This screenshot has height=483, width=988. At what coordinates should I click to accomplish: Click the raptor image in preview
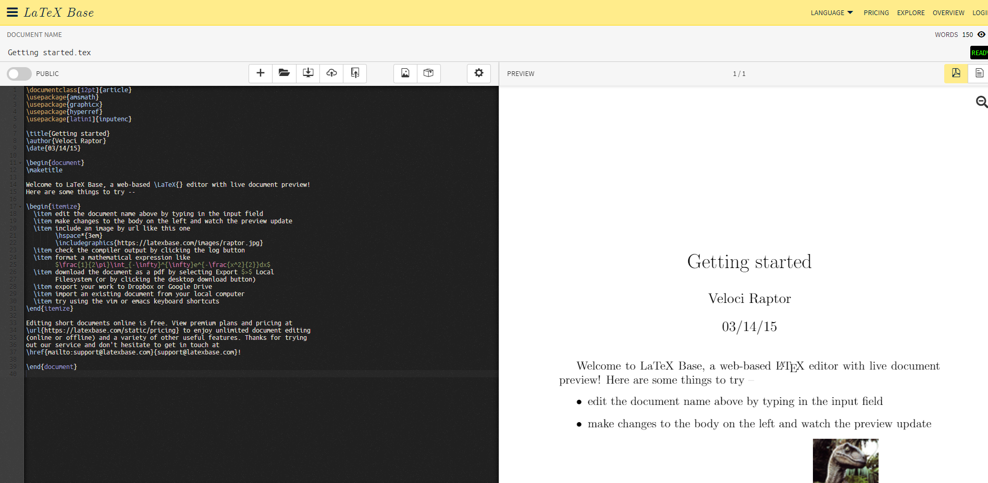click(x=845, y=461)
